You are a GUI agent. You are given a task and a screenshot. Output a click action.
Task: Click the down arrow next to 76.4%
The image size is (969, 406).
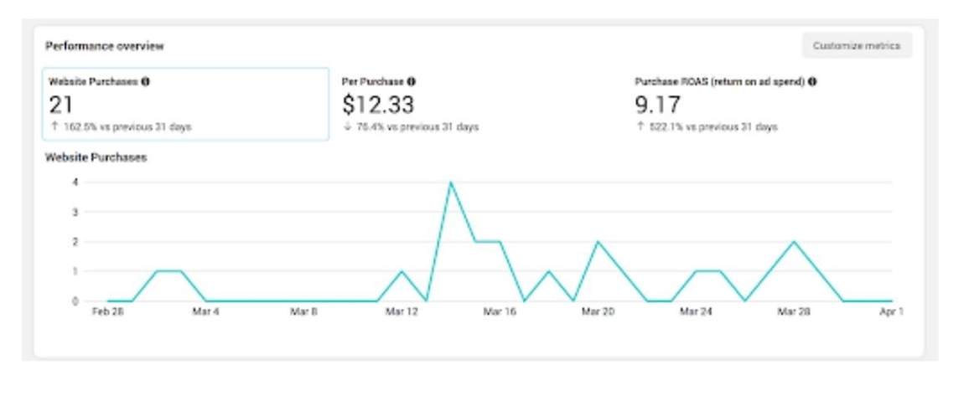[347, 126]
